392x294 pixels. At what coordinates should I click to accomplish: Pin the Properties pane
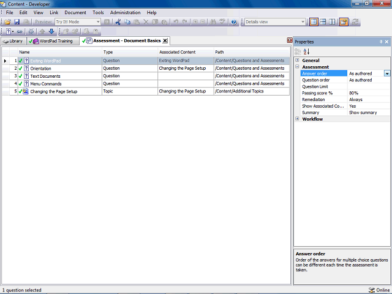[381, 42]
